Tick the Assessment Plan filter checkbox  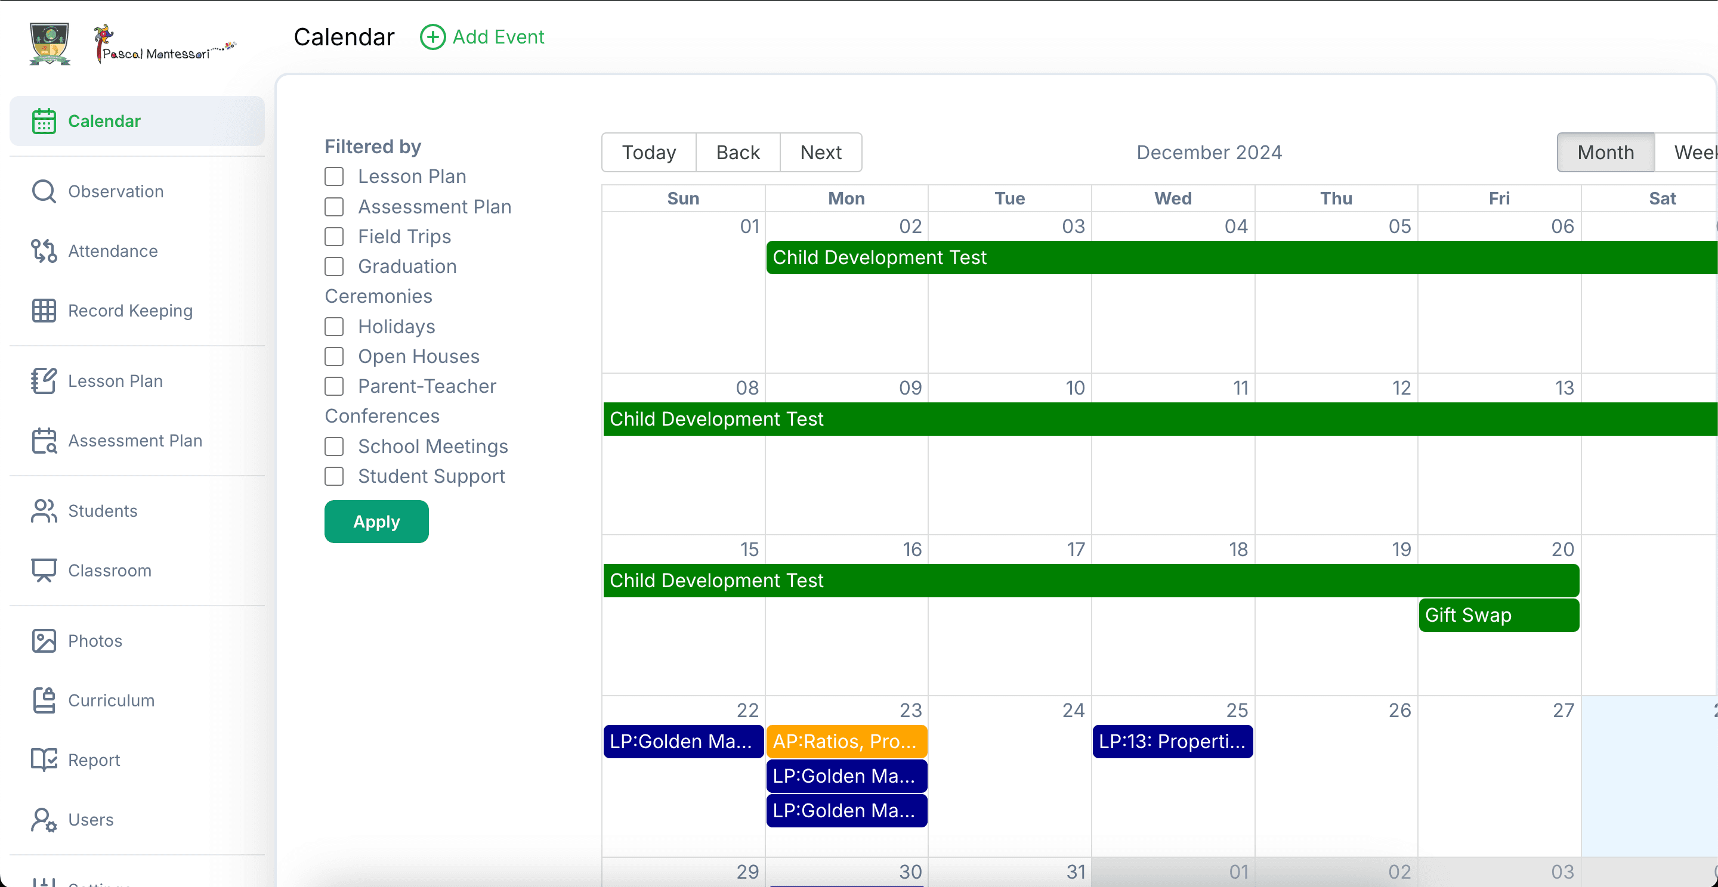pos(334,207)
